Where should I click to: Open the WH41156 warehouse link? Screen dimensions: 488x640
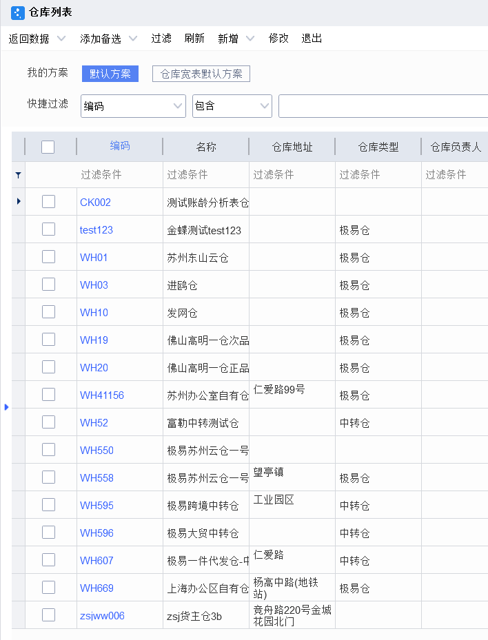102,395
